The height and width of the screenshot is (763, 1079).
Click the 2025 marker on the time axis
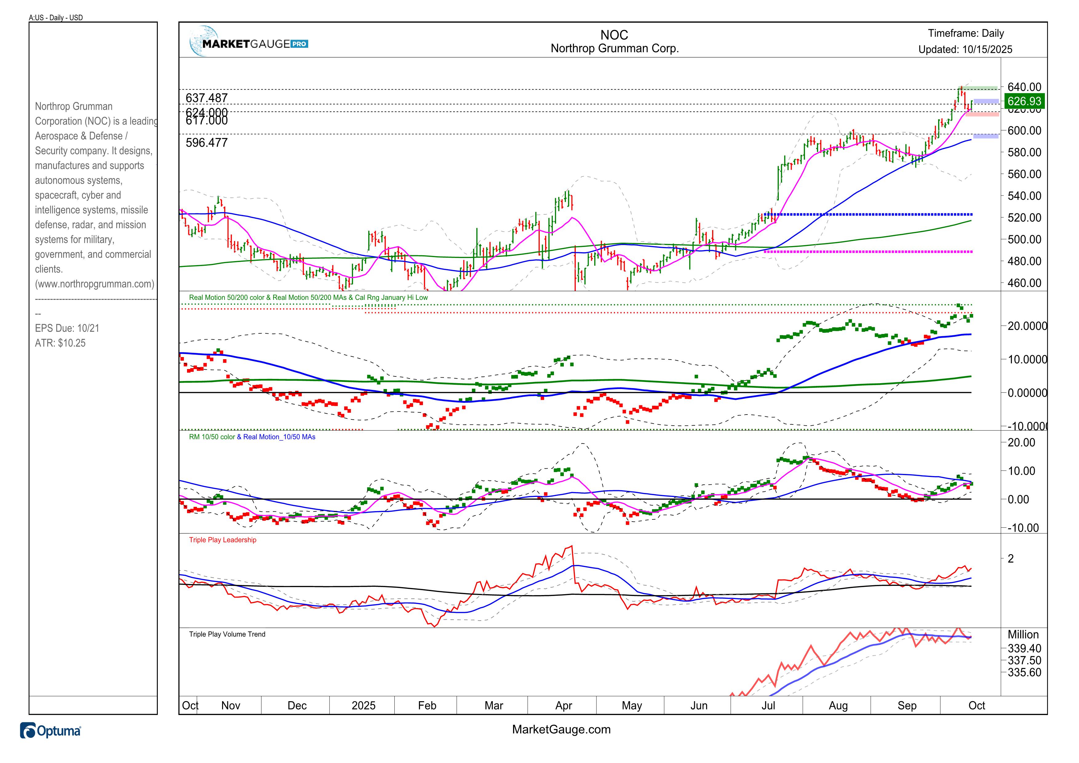click(x=363, y=705)
